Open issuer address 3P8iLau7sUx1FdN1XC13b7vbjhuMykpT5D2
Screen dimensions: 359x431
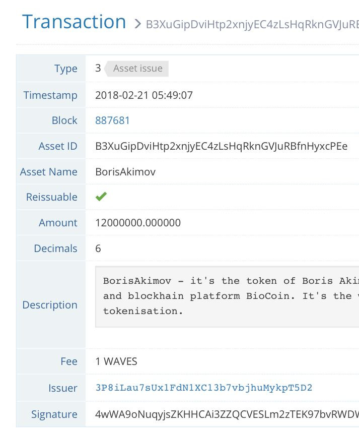(x=203, y=388)
